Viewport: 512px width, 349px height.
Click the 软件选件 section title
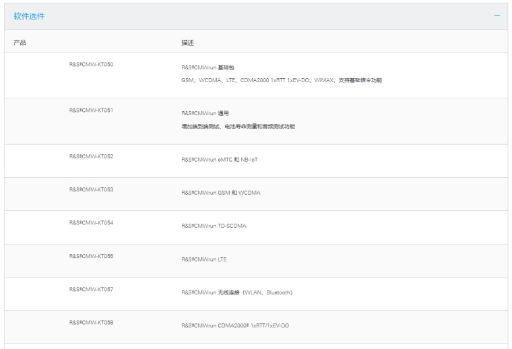click(29, 16)
